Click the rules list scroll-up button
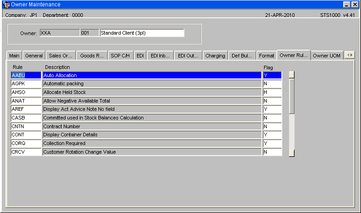Viewport: 361px width, 213px height. (x=292, y=75)
